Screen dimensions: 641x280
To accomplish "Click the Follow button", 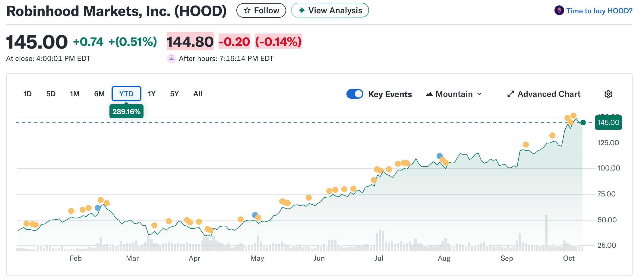I will [261, 11].
